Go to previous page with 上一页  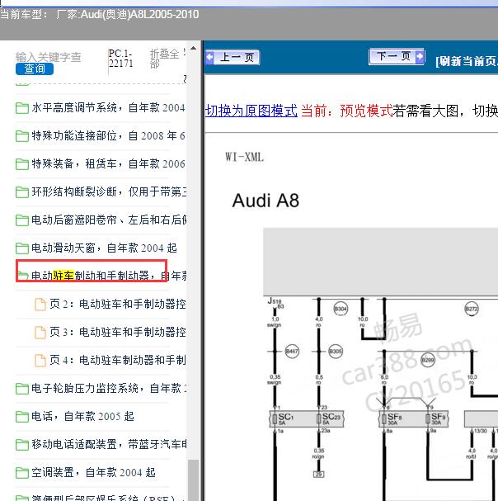pos(232,57)
